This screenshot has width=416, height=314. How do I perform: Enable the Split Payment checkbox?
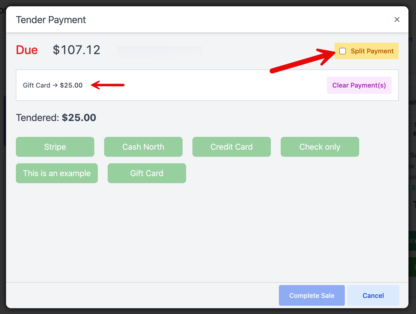pyautogui.click(x=343, y=51)
